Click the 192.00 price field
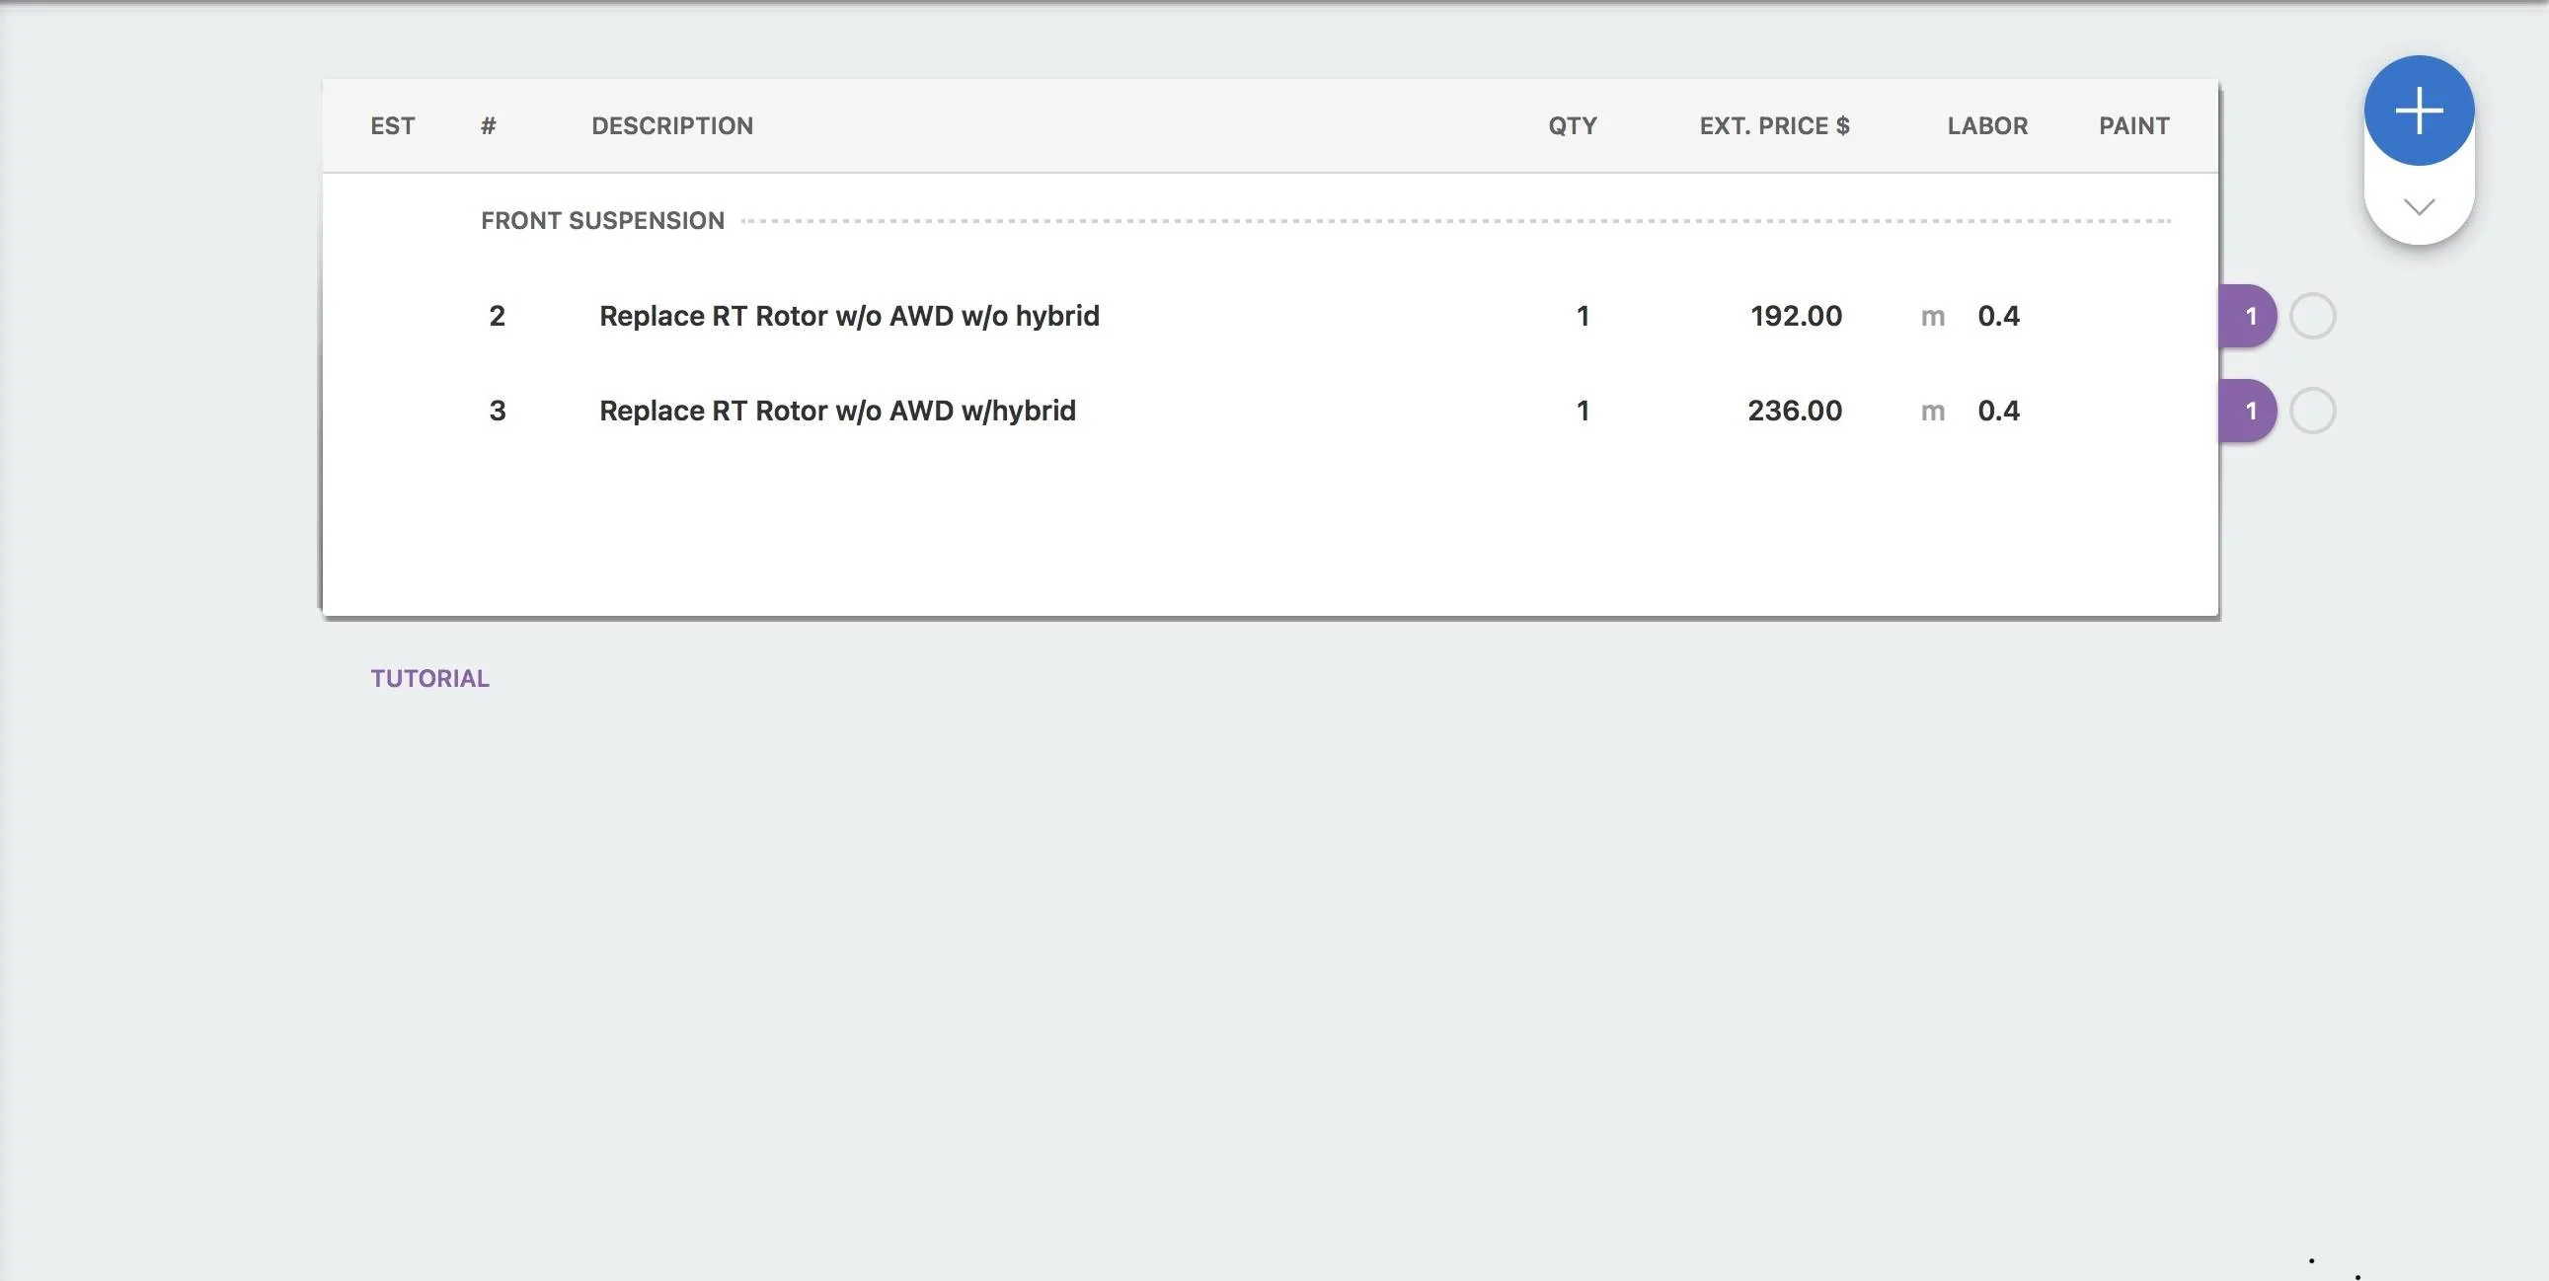 click(x=1795, y=316)
